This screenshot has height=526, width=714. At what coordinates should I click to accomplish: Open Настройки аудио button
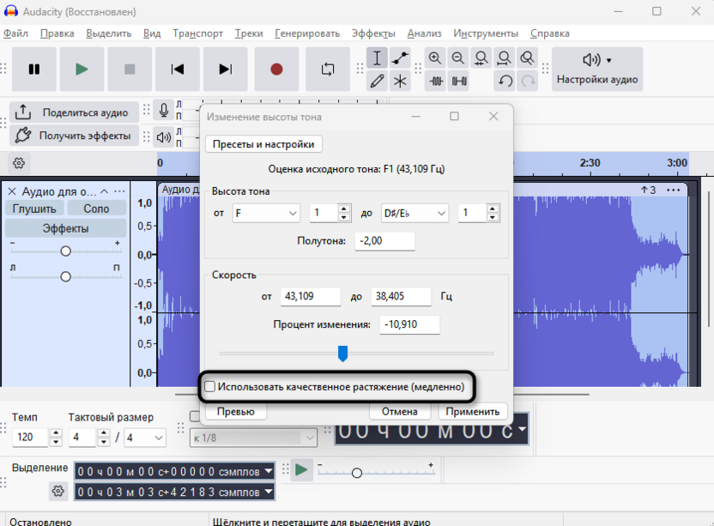[597, 70]
